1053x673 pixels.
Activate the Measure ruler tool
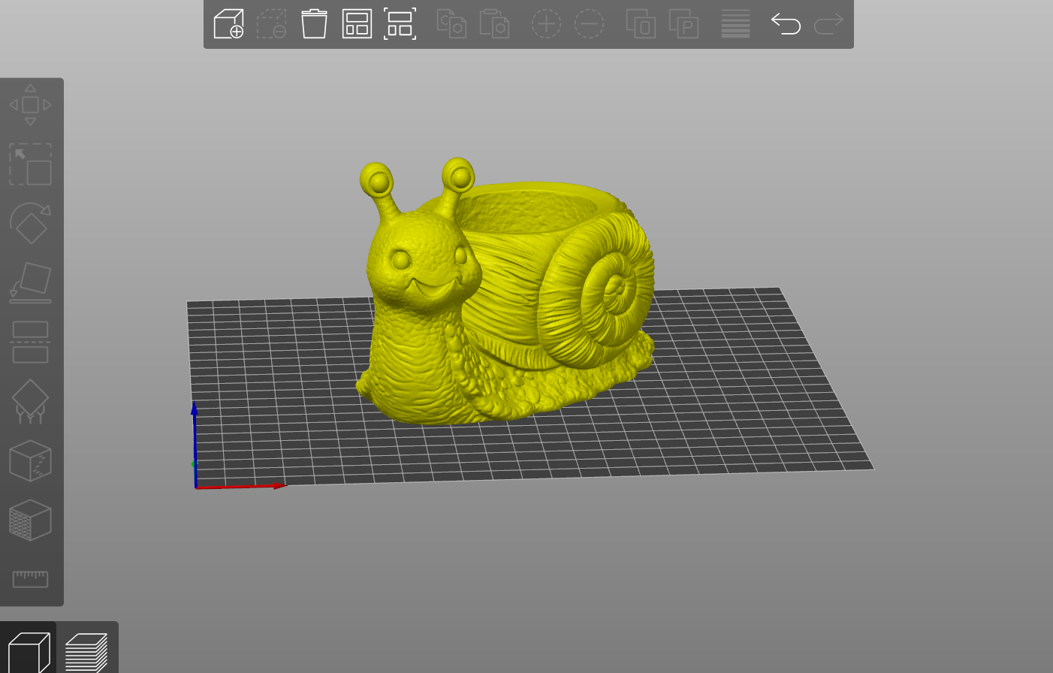pos(30,578)
